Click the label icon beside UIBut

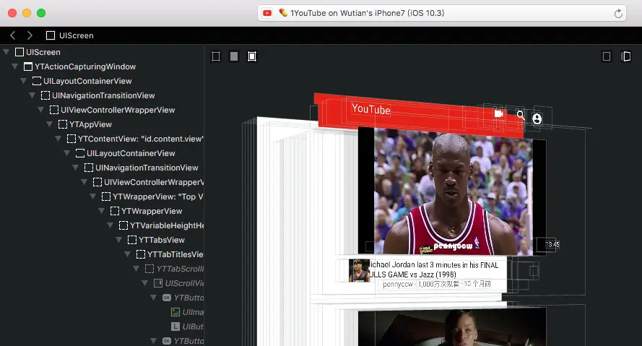175,326
